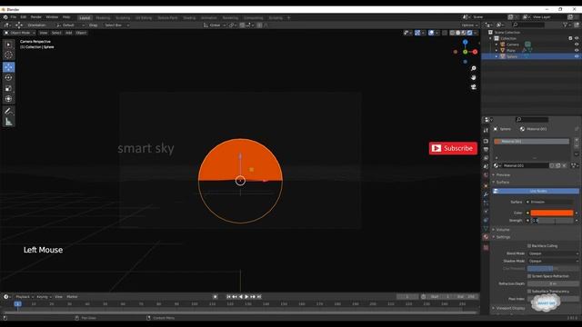582x327 pixels.
Task: Hide the Camera object in the outliner
Action: pos(577,45)
